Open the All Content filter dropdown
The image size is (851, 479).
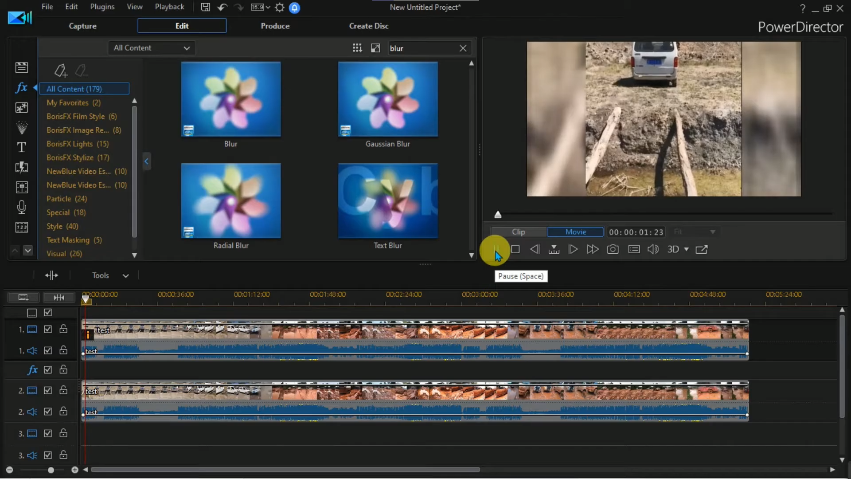[x=152, y=48]
